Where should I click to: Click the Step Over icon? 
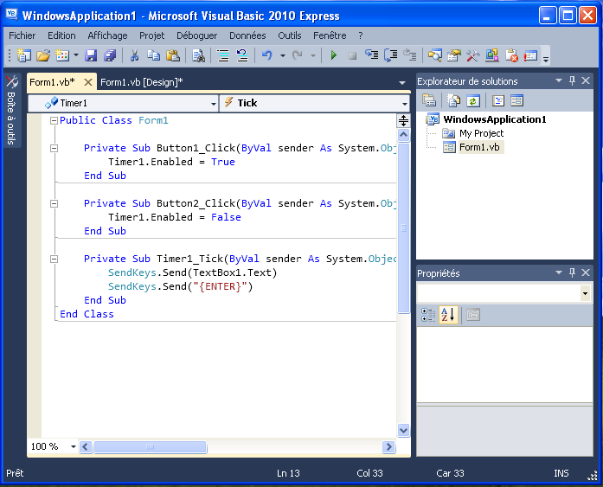[391, 55]
